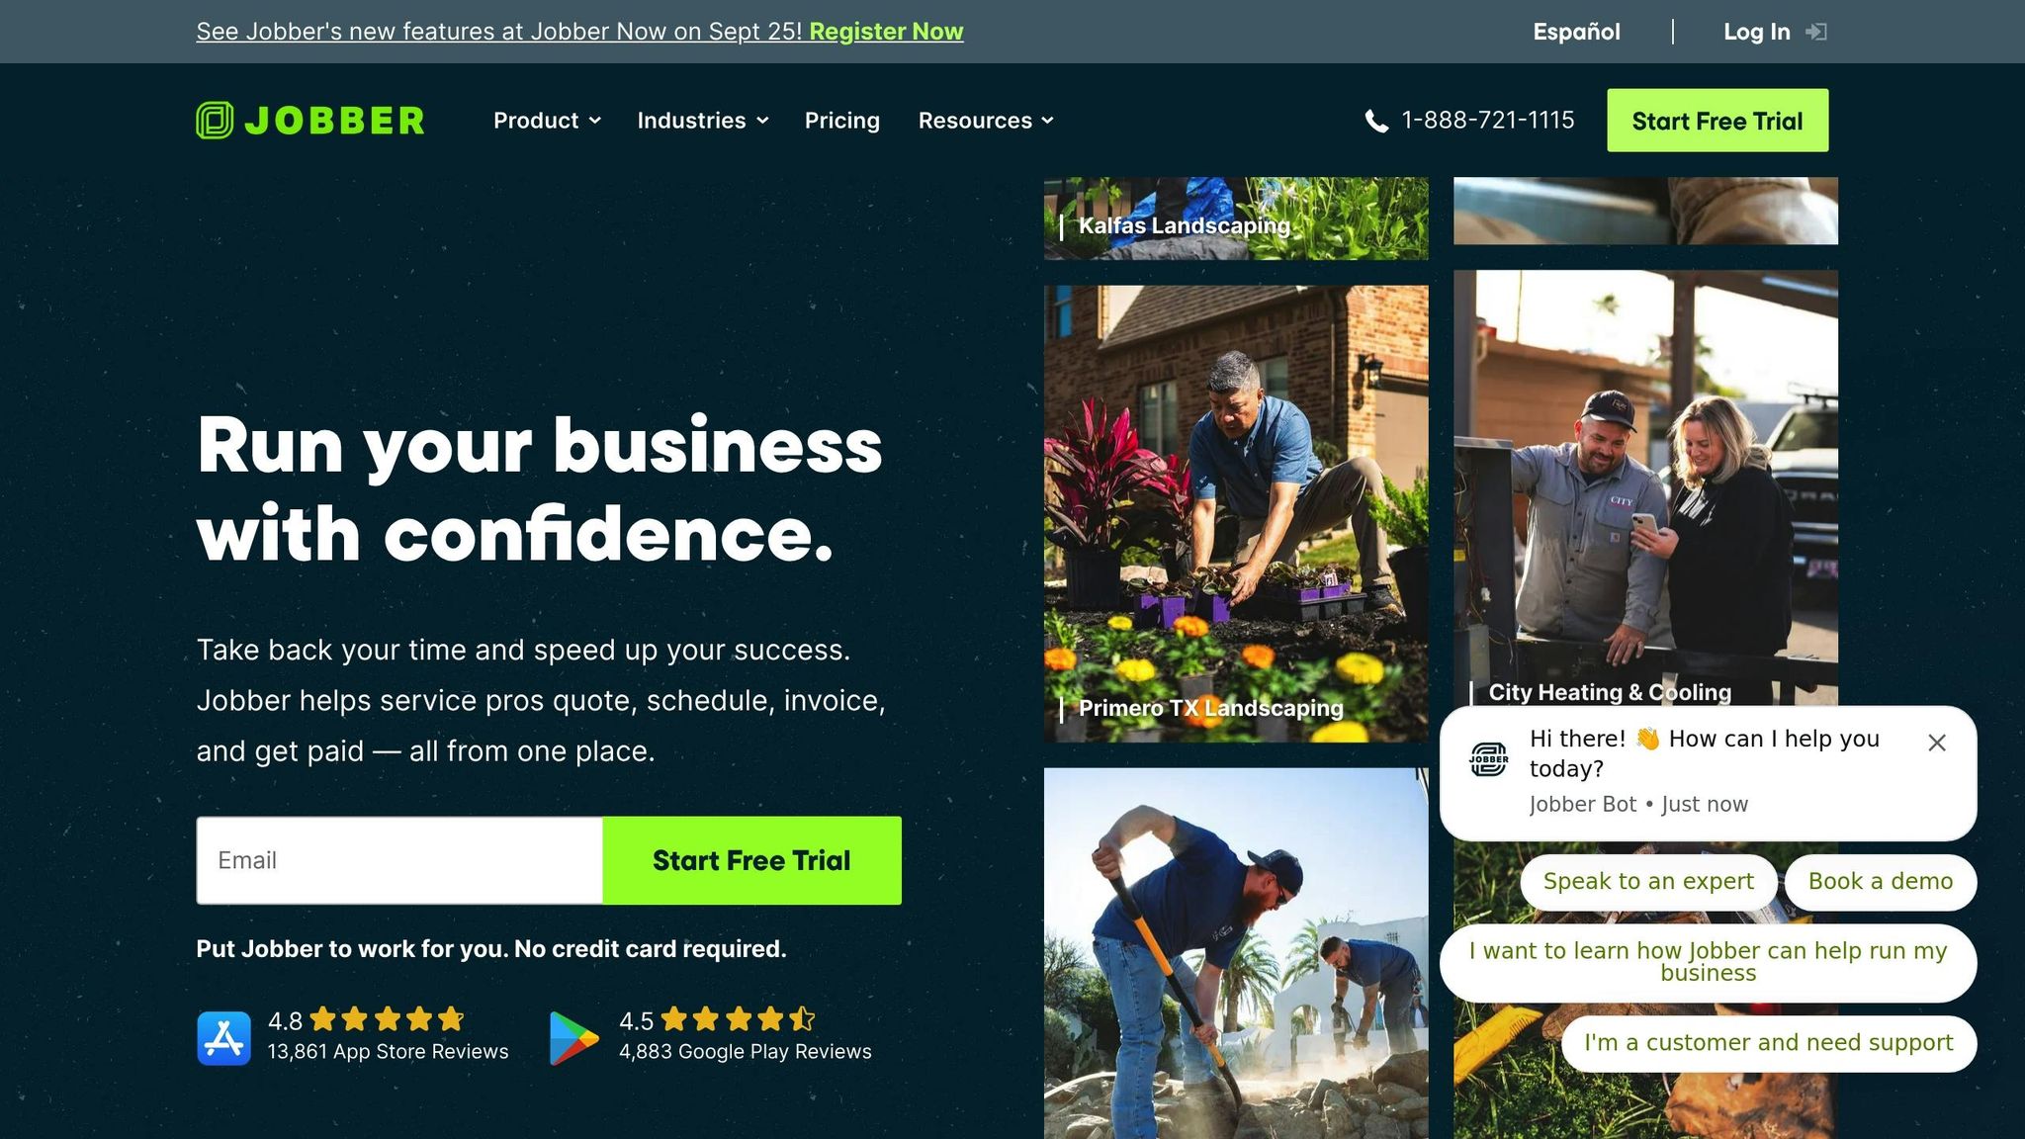Select the Speak to an expert option
Image resolution: width=2025 pixels, height=1139 pixels.
pyautogui.click(x=1648, y=882)
